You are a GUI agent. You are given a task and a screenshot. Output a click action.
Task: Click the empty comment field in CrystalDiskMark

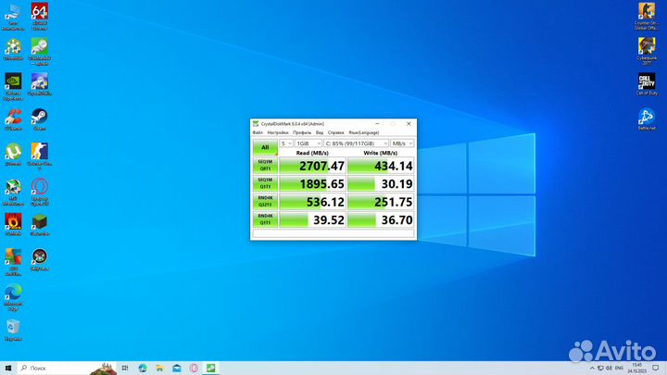click(x=333, y=233)
